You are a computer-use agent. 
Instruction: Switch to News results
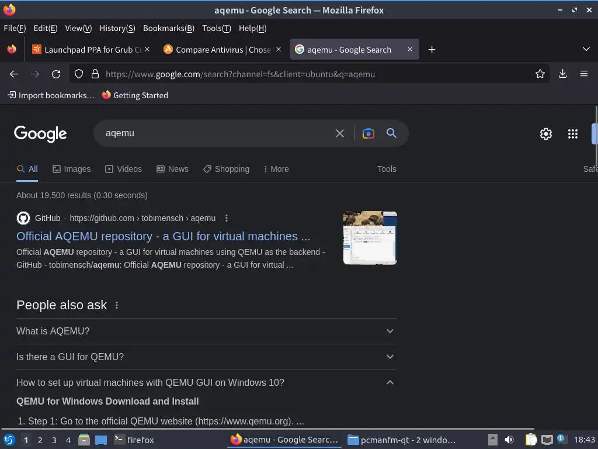172,169
